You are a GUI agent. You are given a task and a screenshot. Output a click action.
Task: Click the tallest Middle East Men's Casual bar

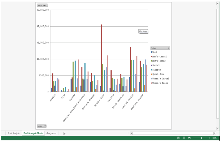click(101, 58)
